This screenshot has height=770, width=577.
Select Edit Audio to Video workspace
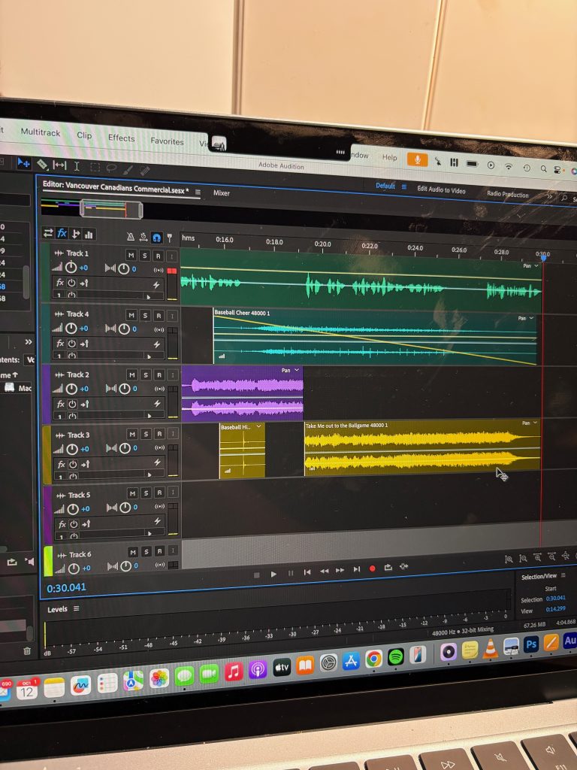coord(441,190)
